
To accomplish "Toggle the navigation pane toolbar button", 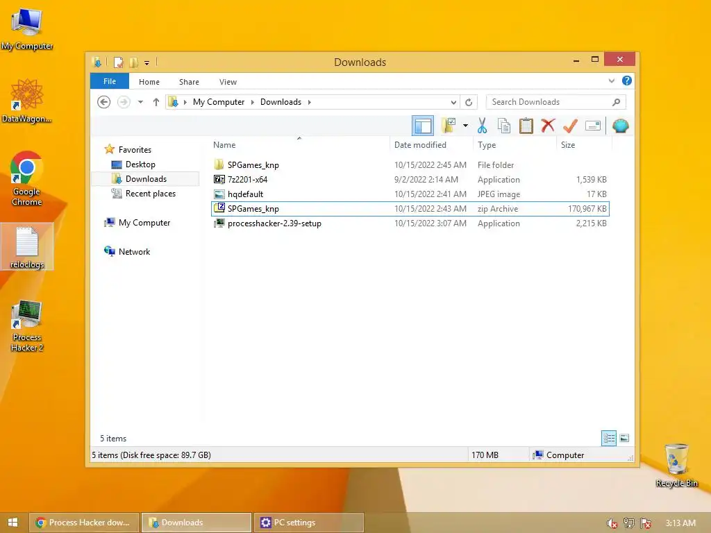I will (x=423, y=126).
